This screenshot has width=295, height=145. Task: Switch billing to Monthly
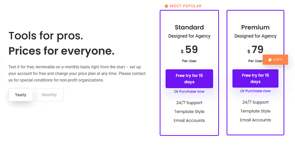[49, 95]
